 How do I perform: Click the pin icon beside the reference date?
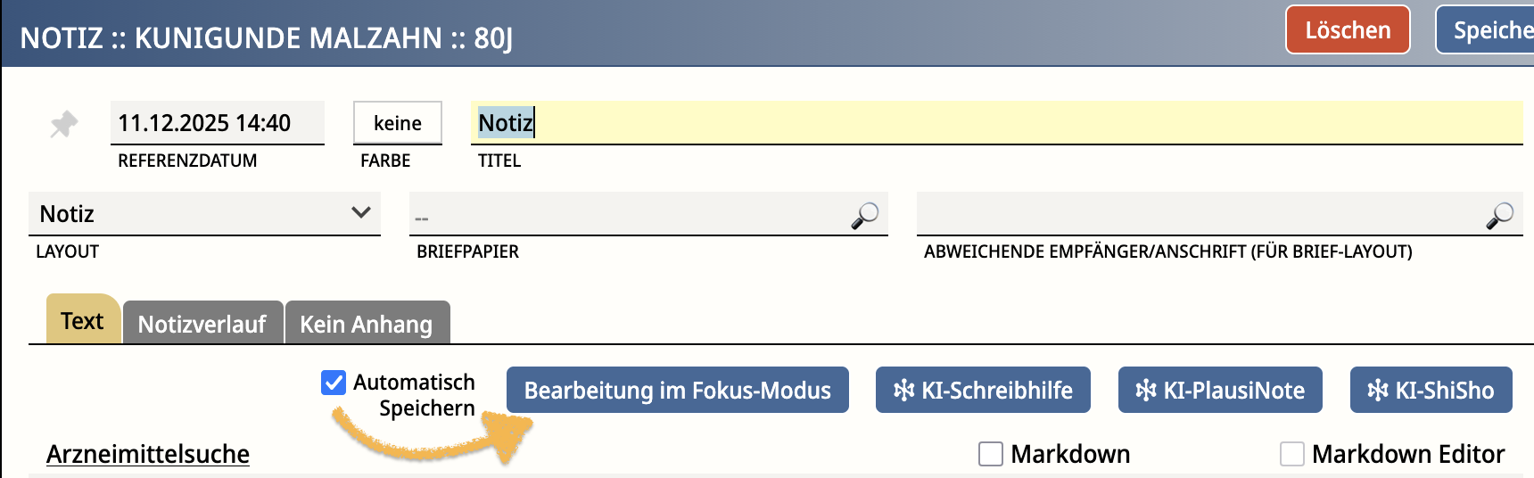click(63, 124)
